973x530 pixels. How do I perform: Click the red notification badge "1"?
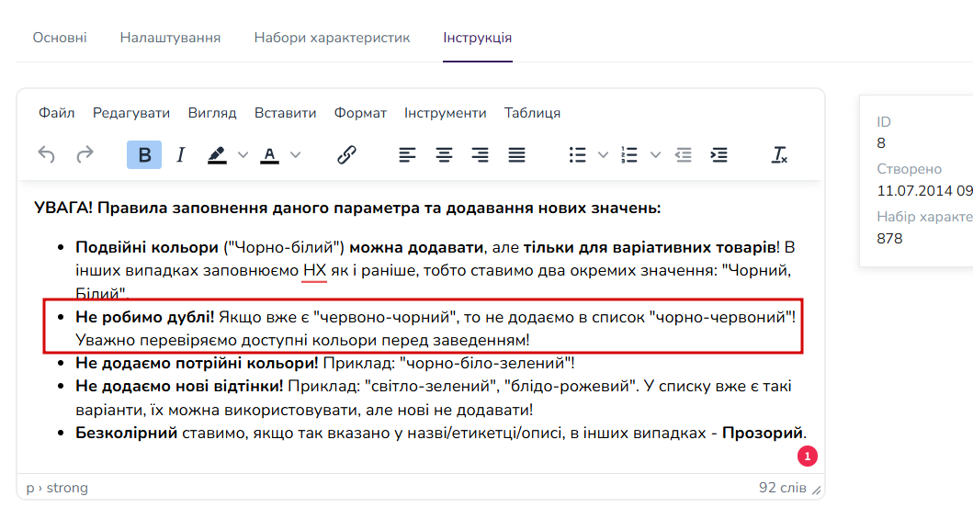pyautogui.click(x=808, y=457)
